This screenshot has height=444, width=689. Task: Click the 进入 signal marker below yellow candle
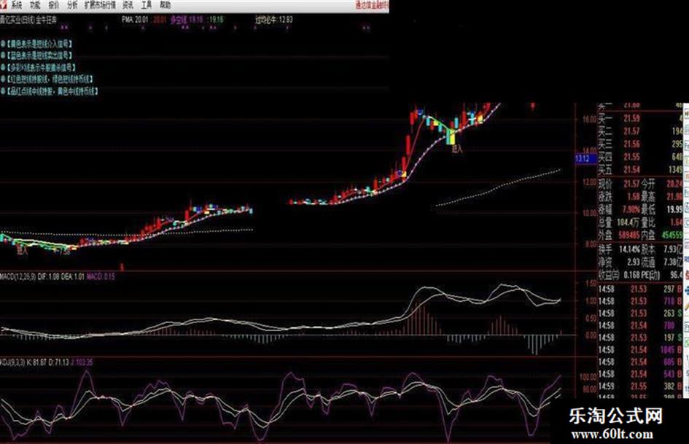pos(457,149)
